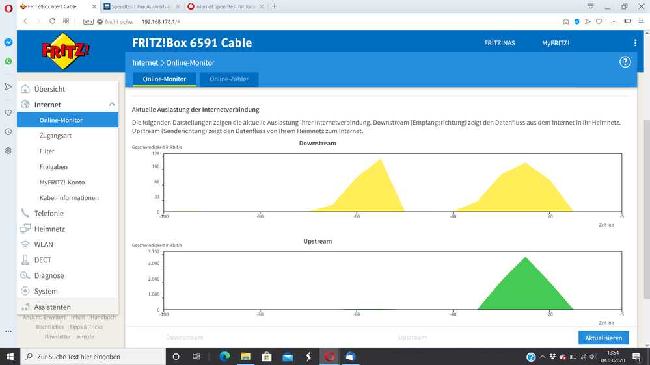Open Easy Setup sliders icon

(x=641, y=21)
